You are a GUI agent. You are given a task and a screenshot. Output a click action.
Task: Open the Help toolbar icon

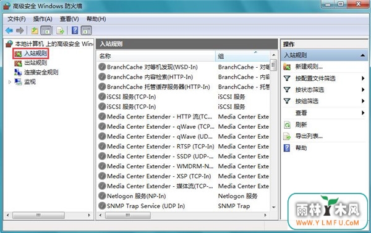[x=75, y=30]
